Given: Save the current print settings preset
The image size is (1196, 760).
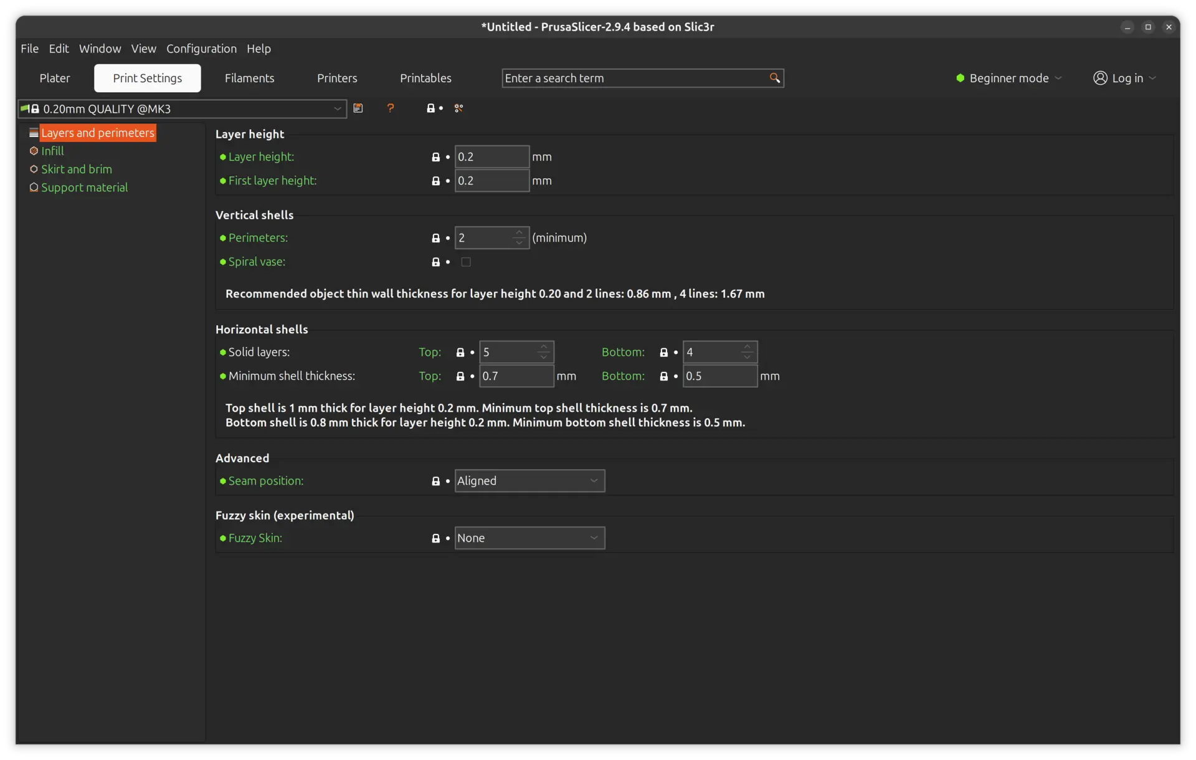Looking at the screenshot, I should click(359, 108).
